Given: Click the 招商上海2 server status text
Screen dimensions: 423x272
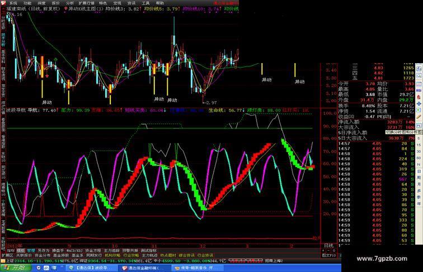Looking at the screenshot, I should [274, 261].
